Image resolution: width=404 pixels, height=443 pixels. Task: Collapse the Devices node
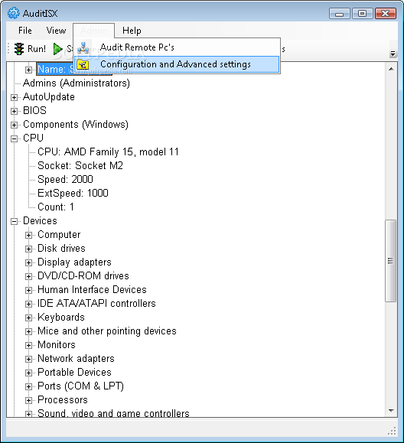(14, 221)
